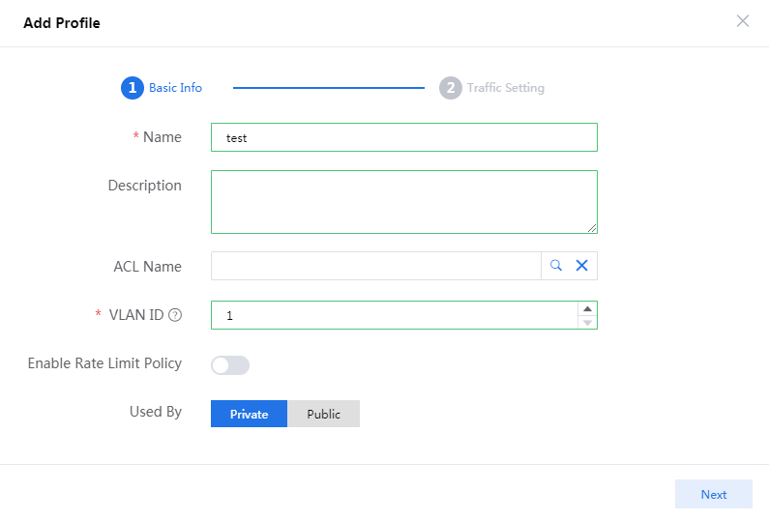Click the ACL Name search magnifier icon
Screen dimensions: 769x520
[556, 266]
